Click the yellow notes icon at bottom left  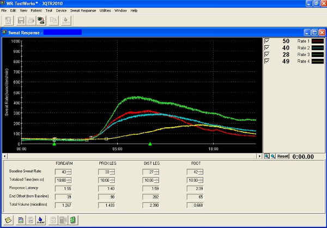[x=8, y=220]
